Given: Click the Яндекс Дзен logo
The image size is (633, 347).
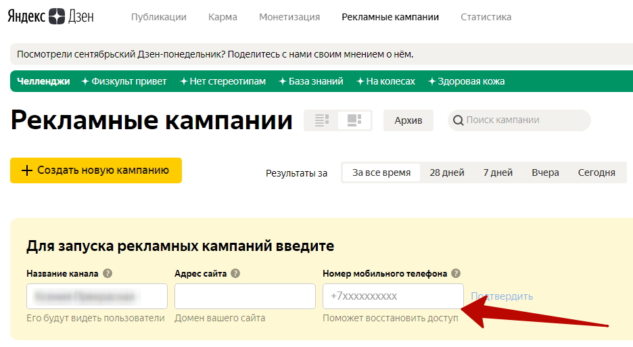Looking at the screenshot, I should coord(51,16).
